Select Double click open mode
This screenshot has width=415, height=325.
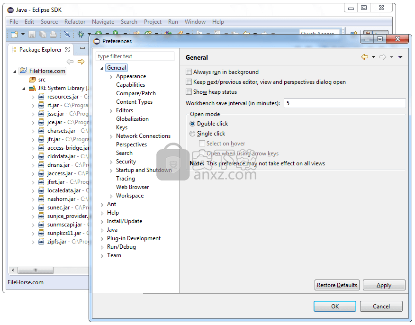(x=192, y=124)
